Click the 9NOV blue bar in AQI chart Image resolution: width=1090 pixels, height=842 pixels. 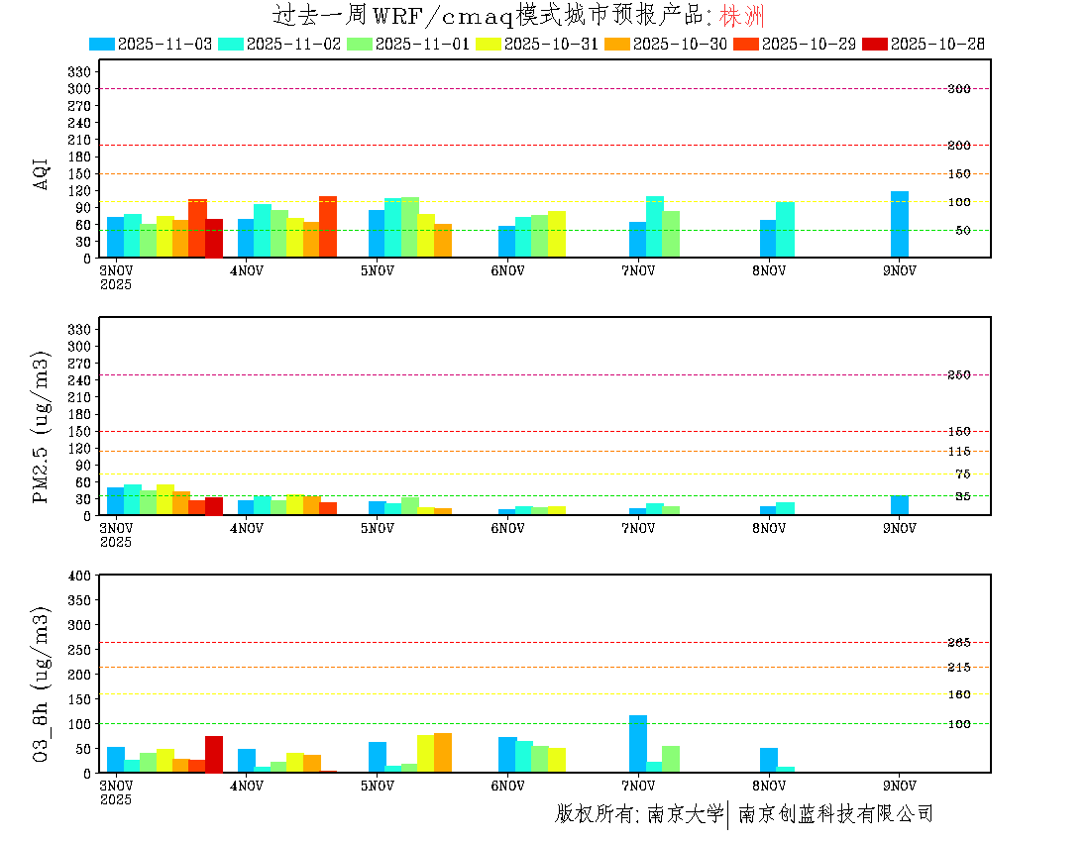pos(899,224)
